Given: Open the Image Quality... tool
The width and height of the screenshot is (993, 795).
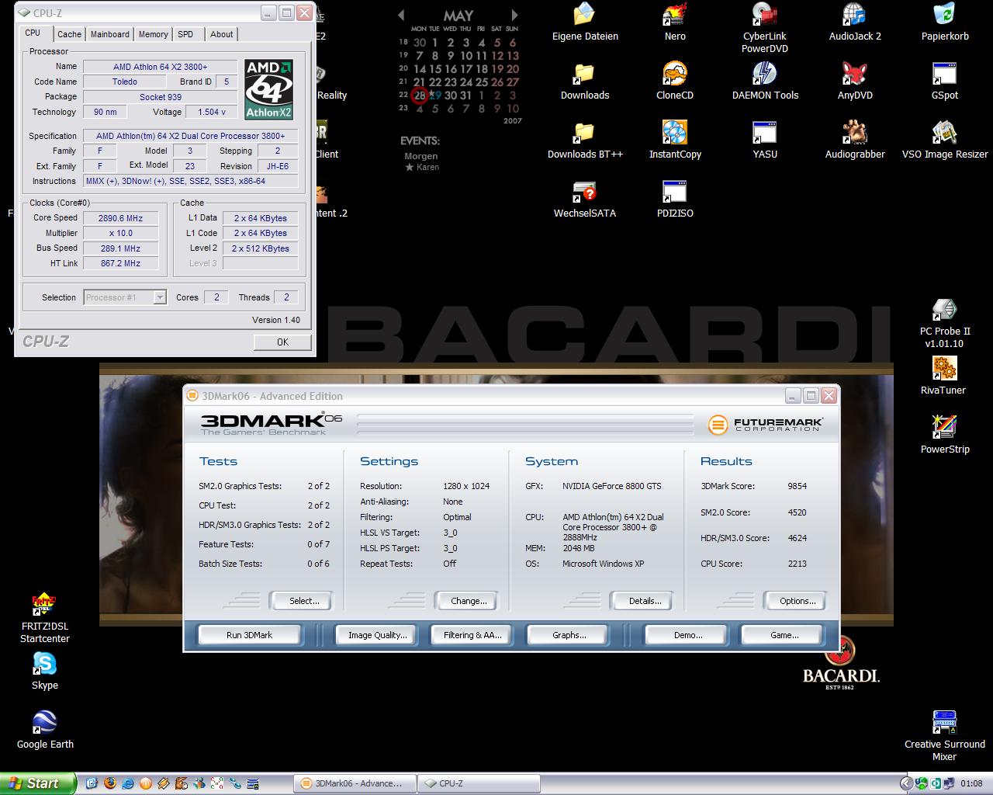Looking at the screenshot, I should [377, 635].
